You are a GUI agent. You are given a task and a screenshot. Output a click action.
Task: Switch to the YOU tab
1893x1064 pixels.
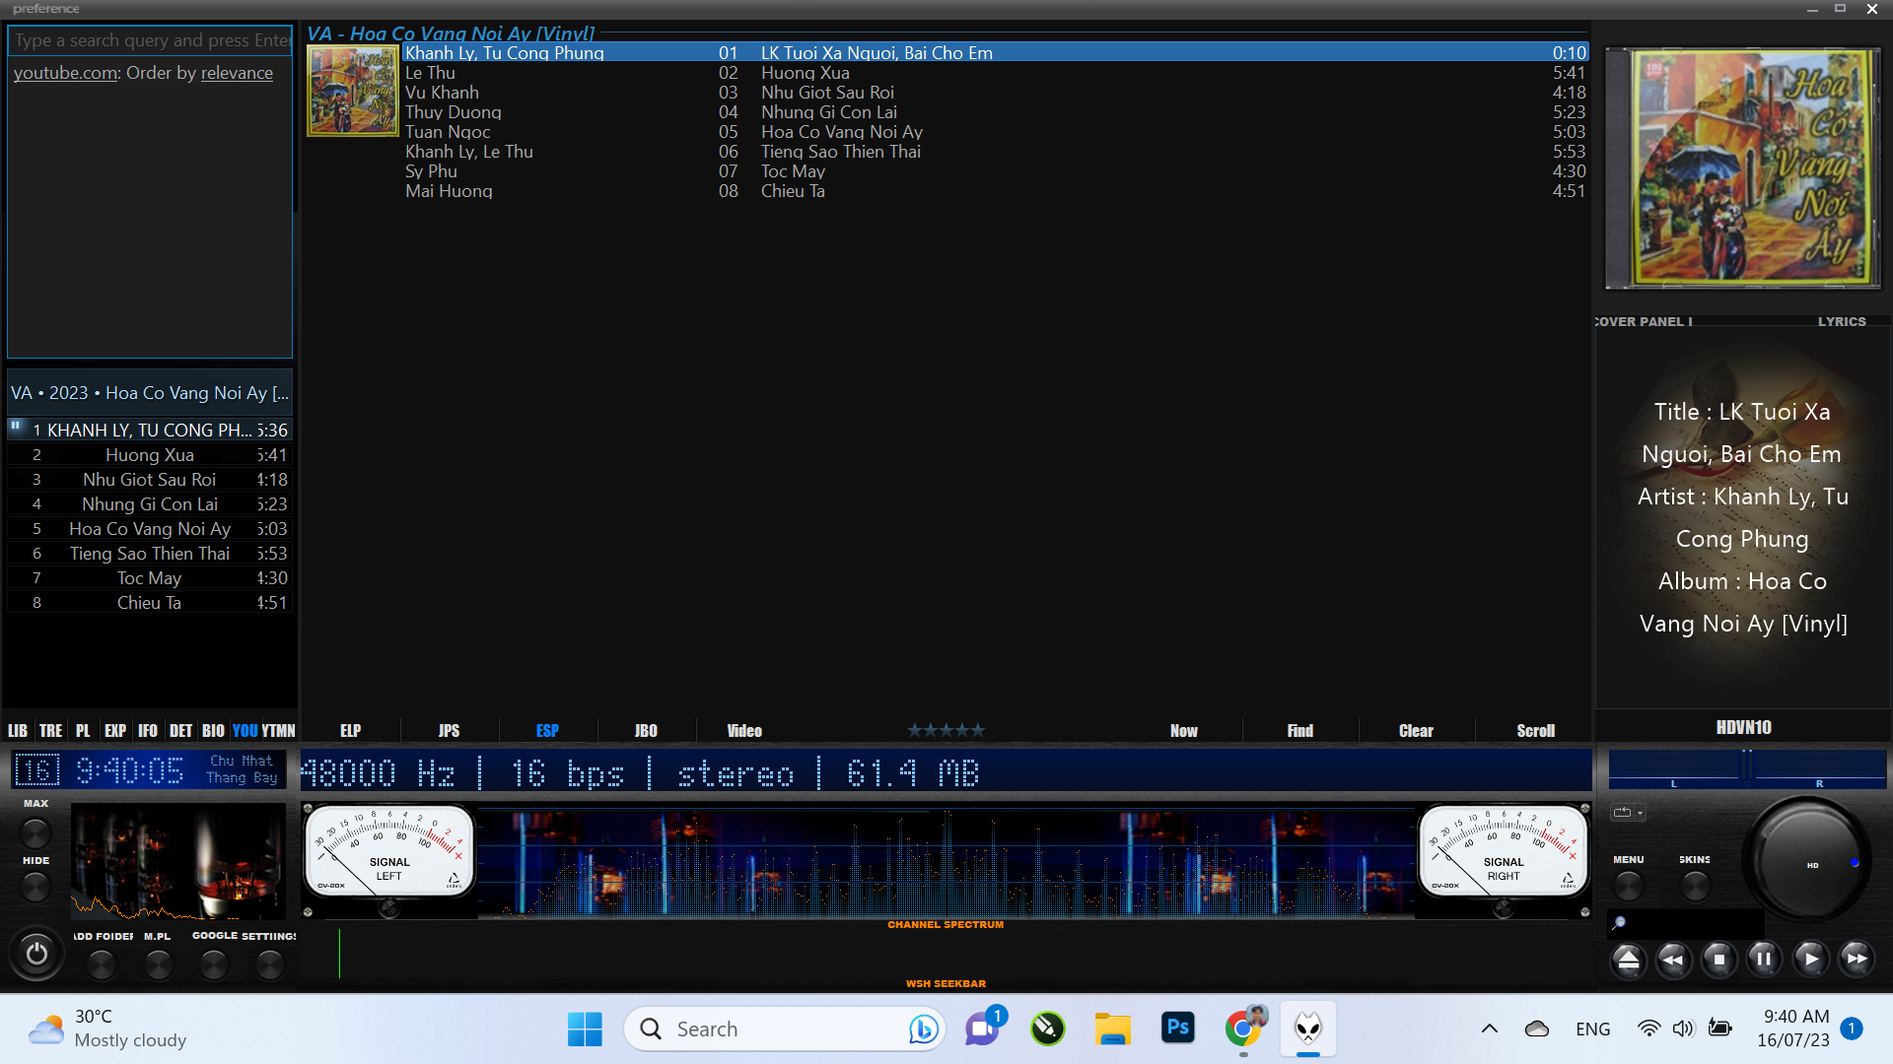coord(245,730)
